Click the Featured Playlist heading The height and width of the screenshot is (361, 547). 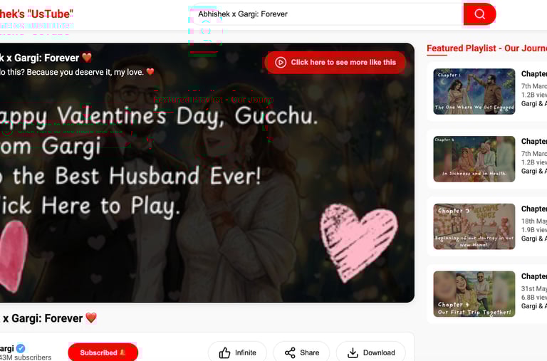[x=486, y=48]
